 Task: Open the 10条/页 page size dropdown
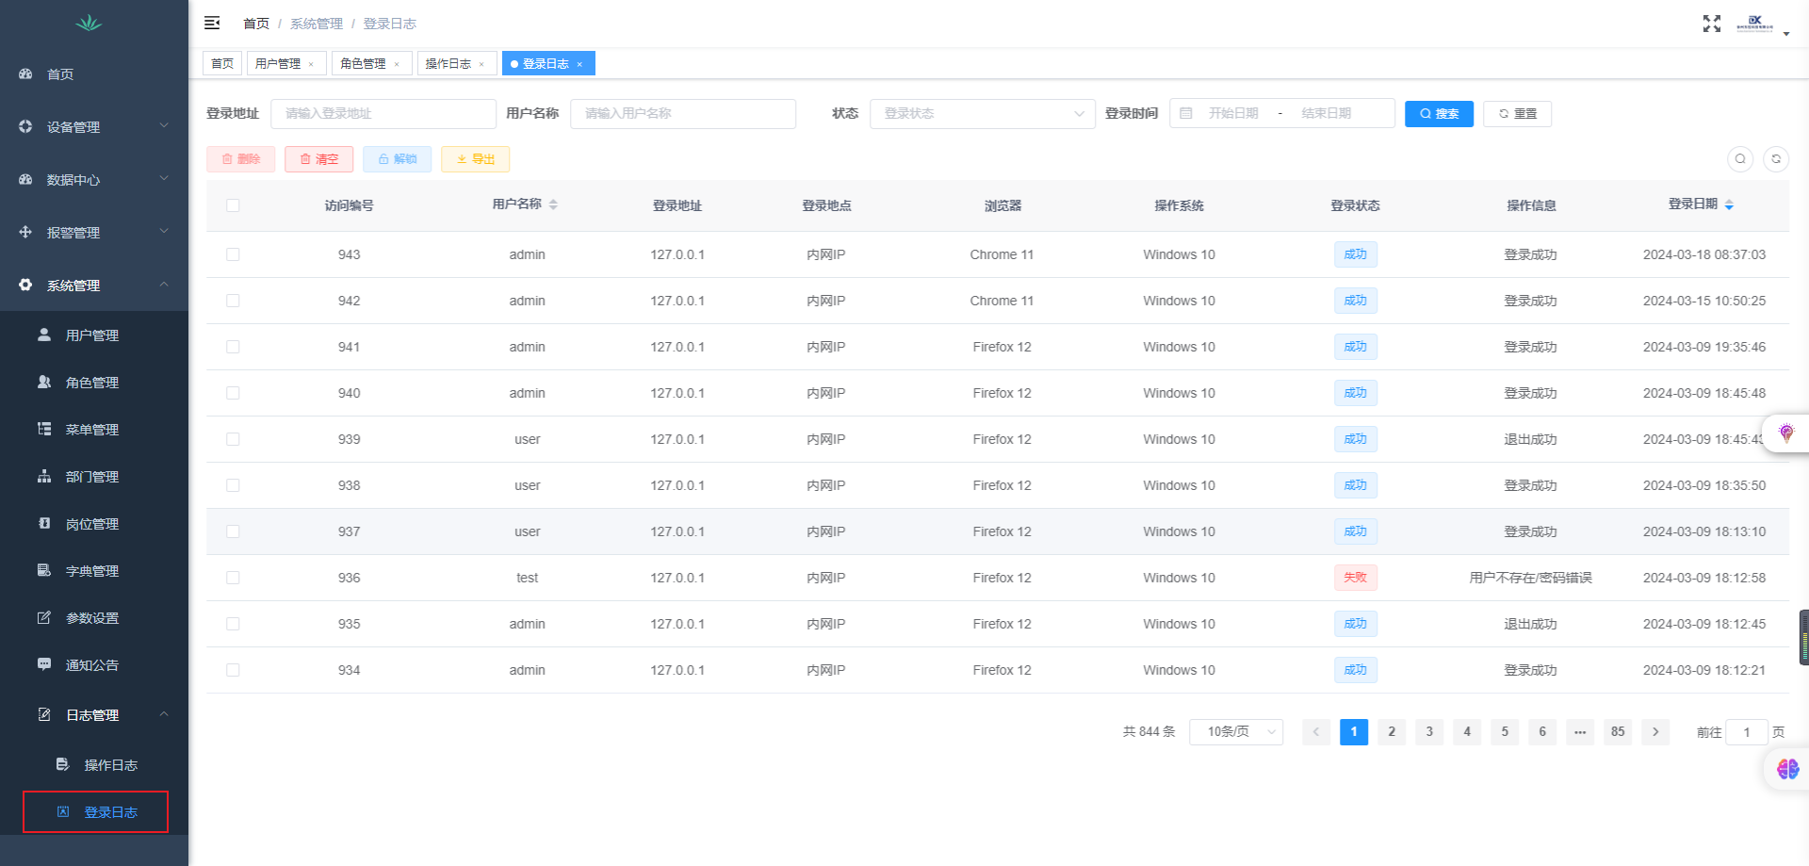(1236, 731)
